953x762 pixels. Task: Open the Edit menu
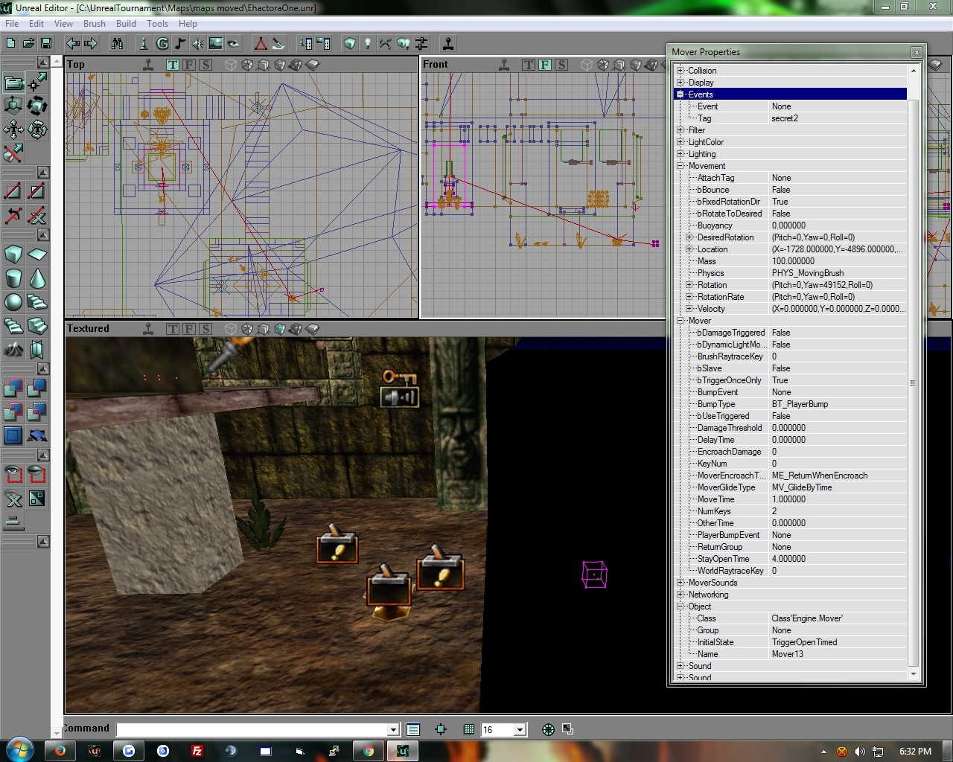tap(36, 24)
